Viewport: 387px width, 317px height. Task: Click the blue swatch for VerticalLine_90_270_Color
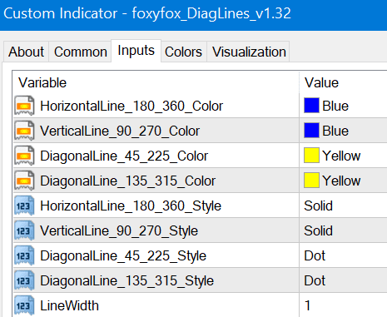pos(311,131)
